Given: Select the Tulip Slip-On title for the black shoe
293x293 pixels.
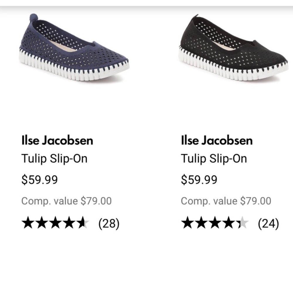Looking at the screenshot, I should (214, 159).
